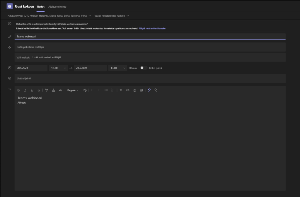The image size is (300, 197).
Task: Insert a horizontal rule
Action: pyautogui.click(x=134, y=90)
